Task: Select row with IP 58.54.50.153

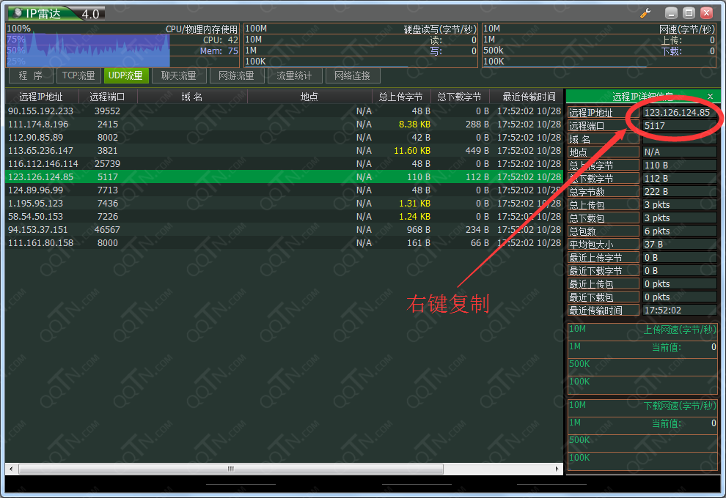Action: pos(284,216)
